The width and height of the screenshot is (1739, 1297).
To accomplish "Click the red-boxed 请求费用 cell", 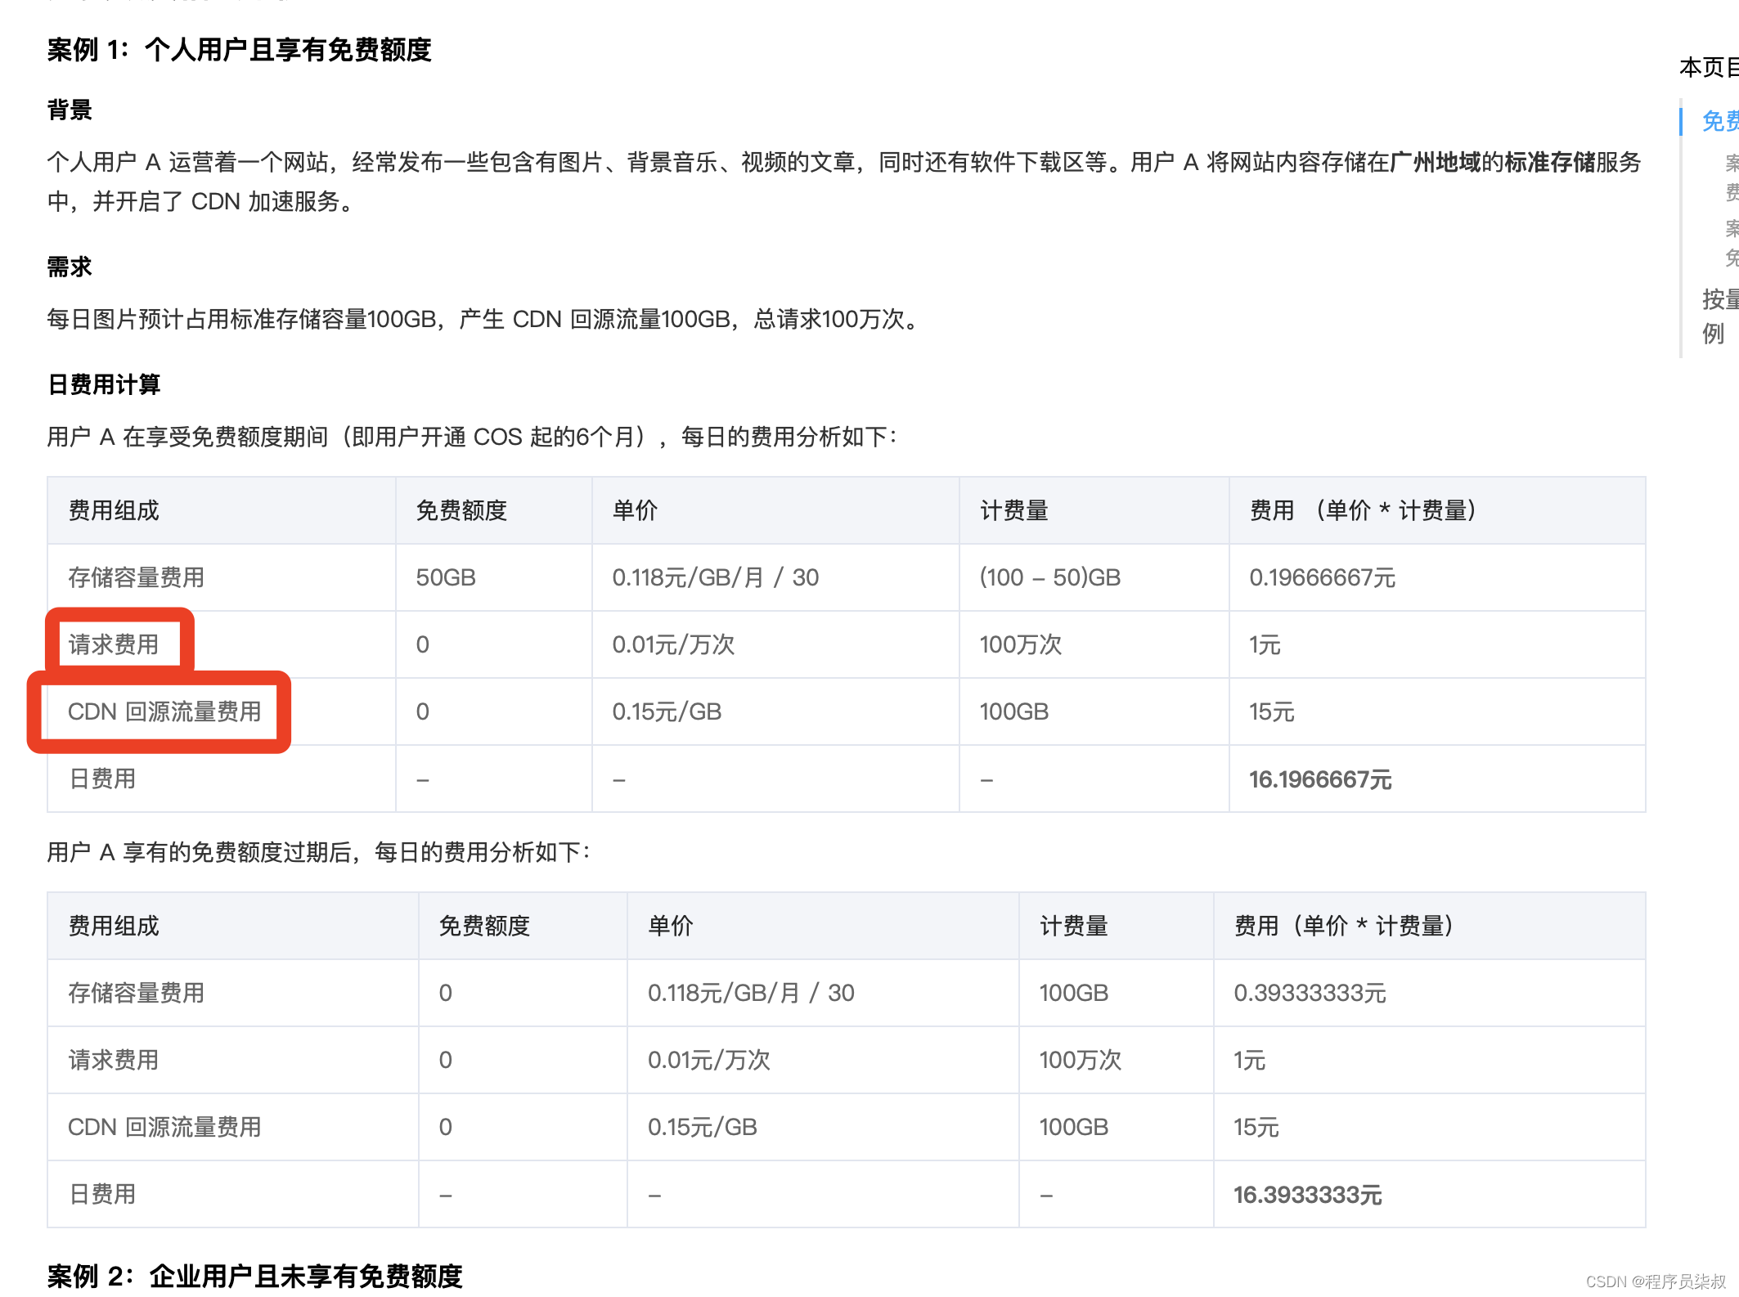I will [114, 644].
